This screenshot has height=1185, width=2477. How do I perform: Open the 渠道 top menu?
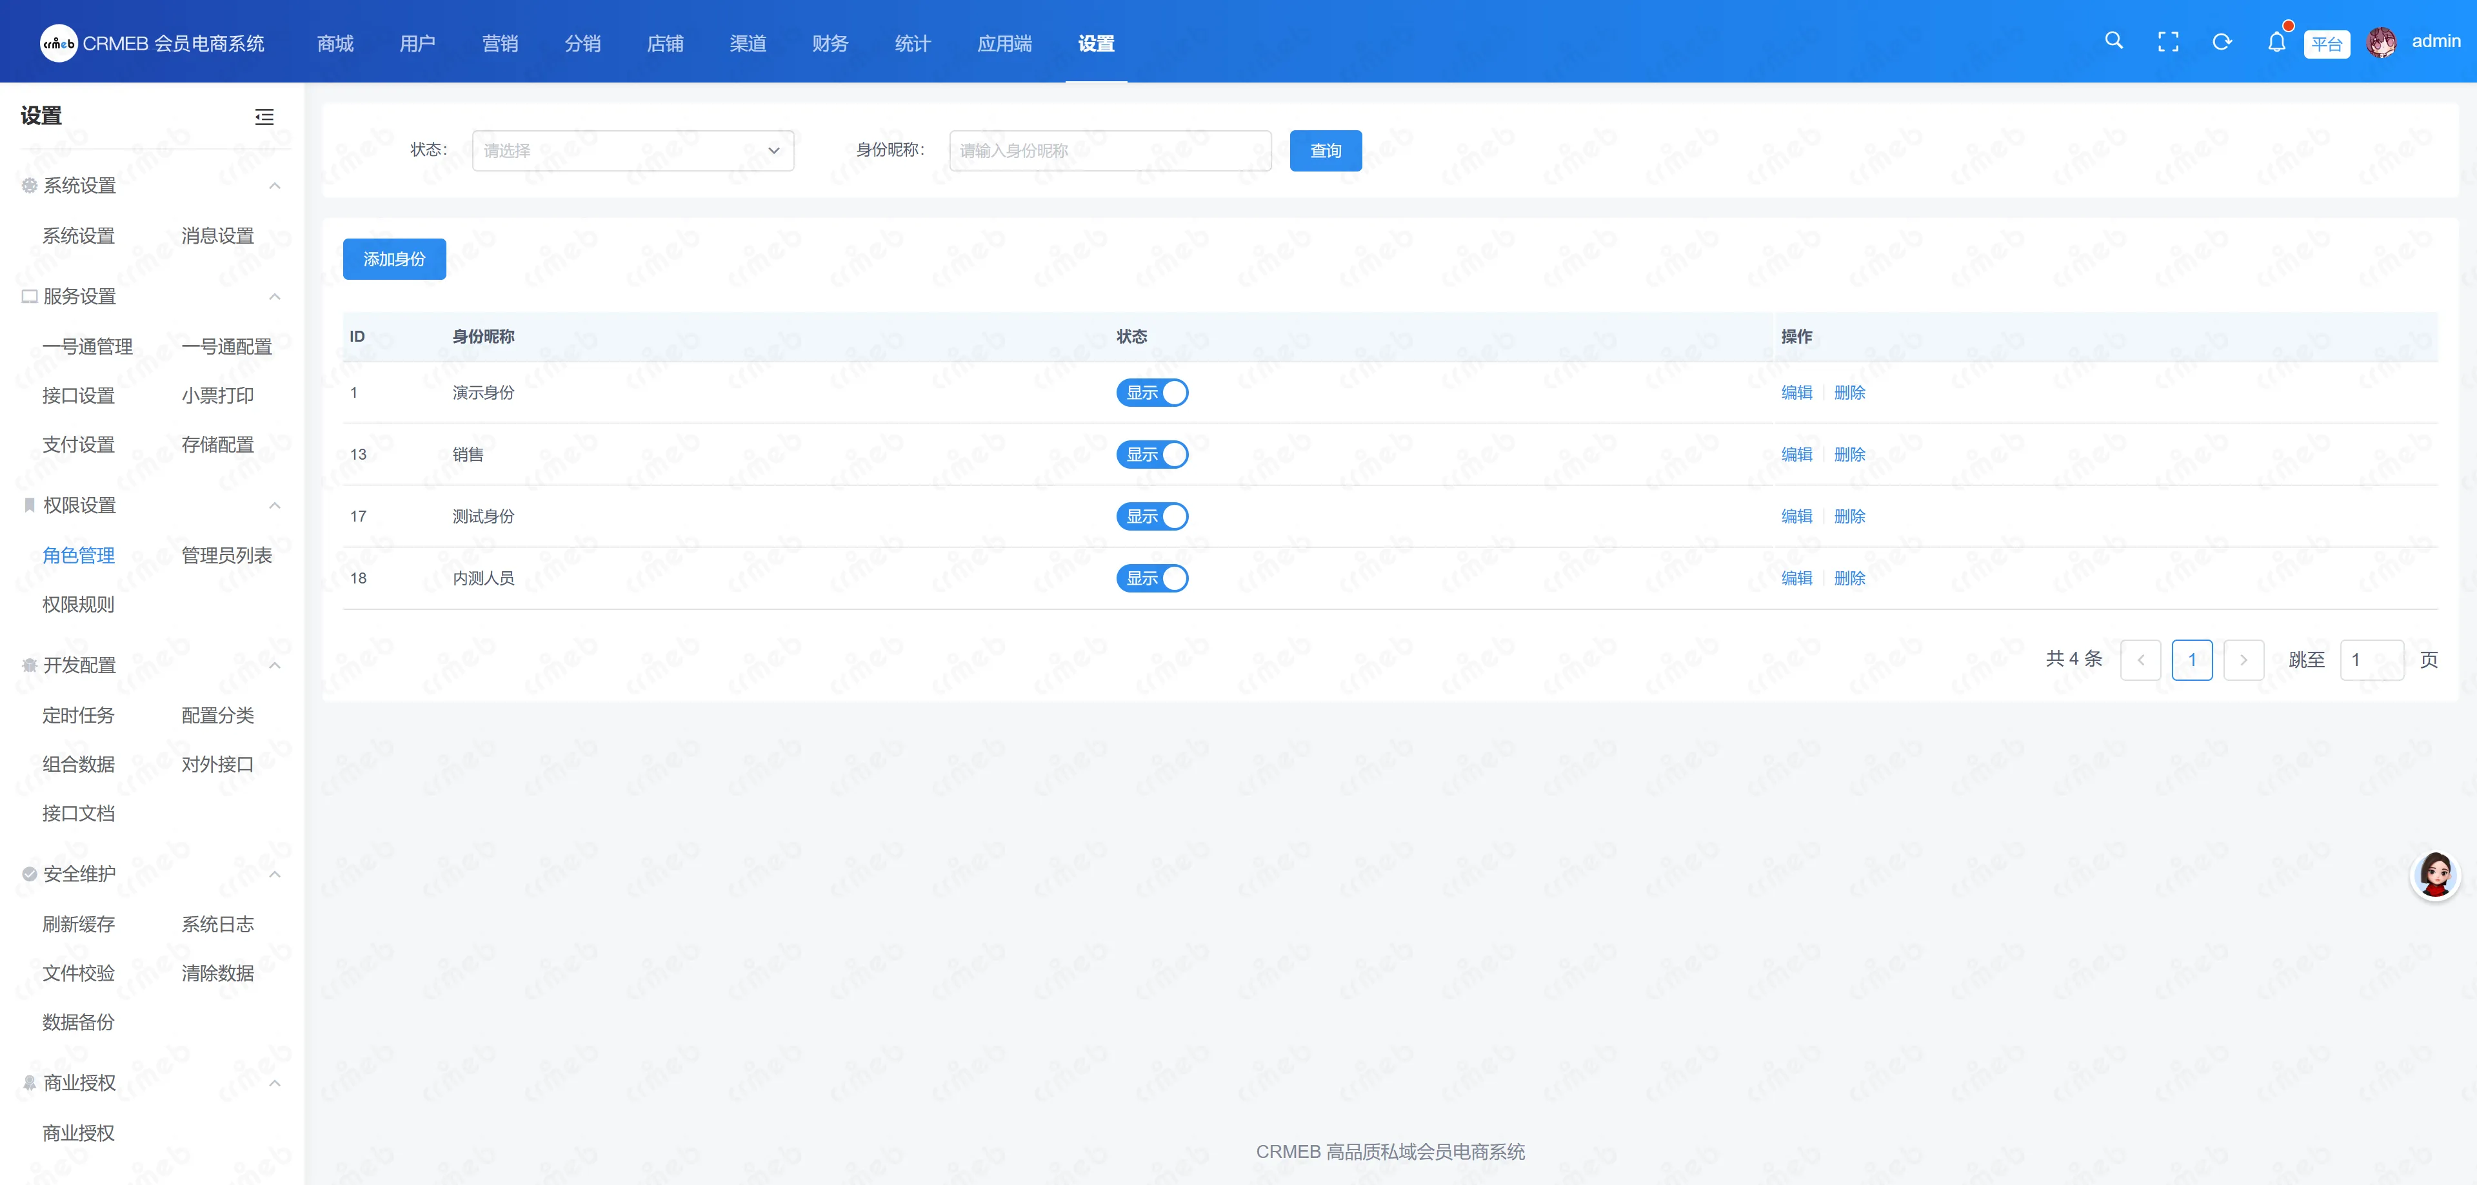click(748, 43)
